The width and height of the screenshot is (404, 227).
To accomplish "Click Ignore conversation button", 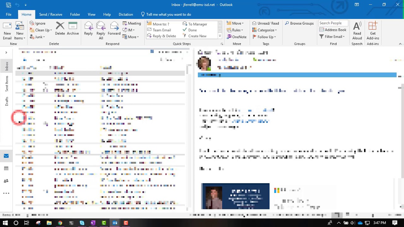I will (x=38, y=23).
